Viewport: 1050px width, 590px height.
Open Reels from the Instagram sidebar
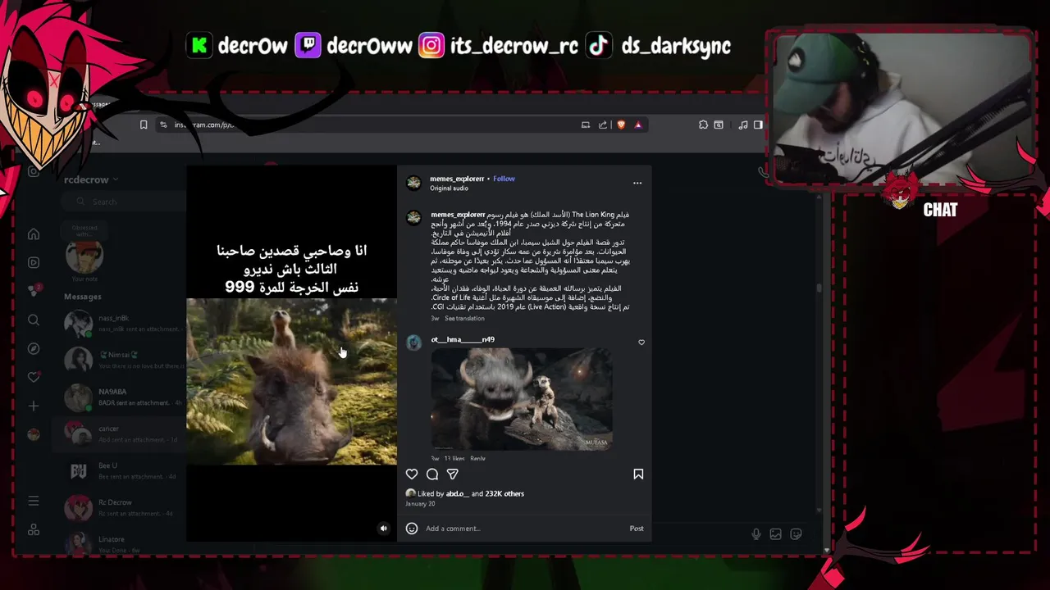point(34,262)
